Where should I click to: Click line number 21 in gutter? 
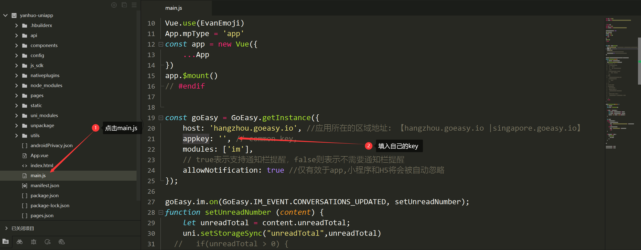coord(151,139)
